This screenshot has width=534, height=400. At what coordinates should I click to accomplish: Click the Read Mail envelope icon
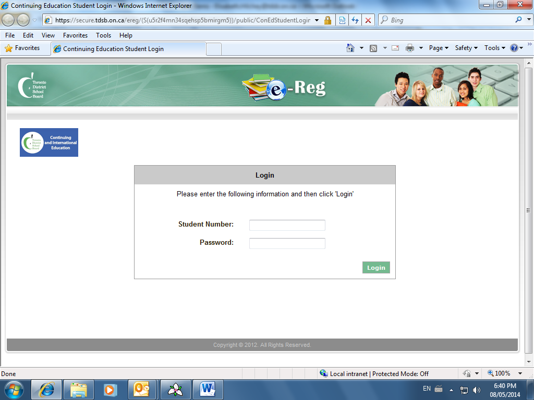(395, 48)
